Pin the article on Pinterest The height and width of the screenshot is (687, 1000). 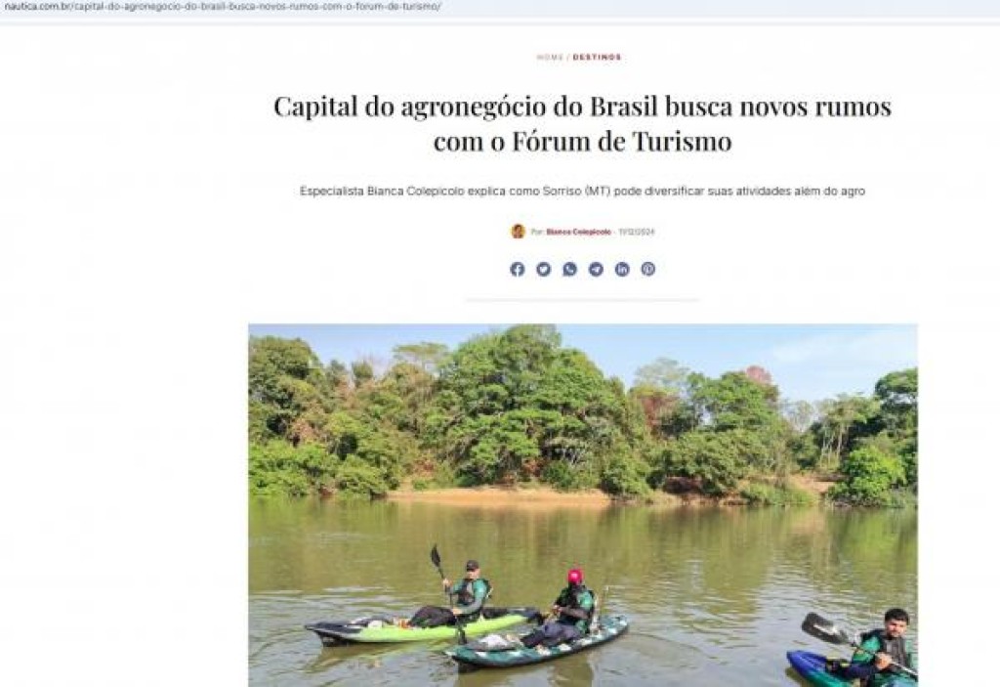point(648,270)
